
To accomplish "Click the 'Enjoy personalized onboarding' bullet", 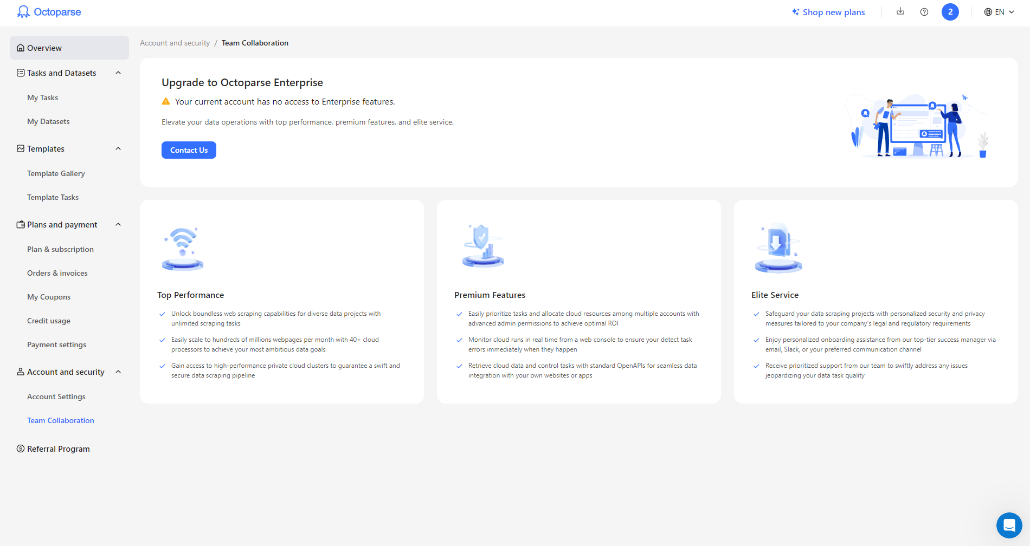I will click(880, 344).
